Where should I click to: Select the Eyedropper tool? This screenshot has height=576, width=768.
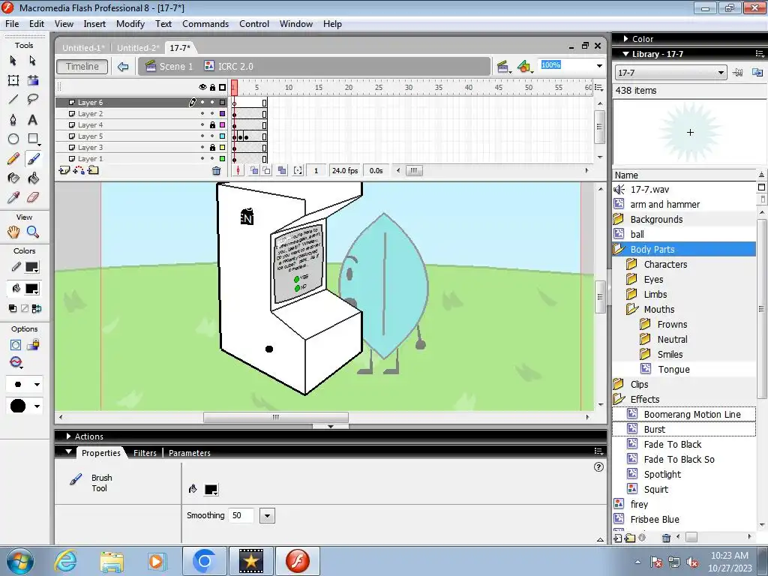coord(13,197)
